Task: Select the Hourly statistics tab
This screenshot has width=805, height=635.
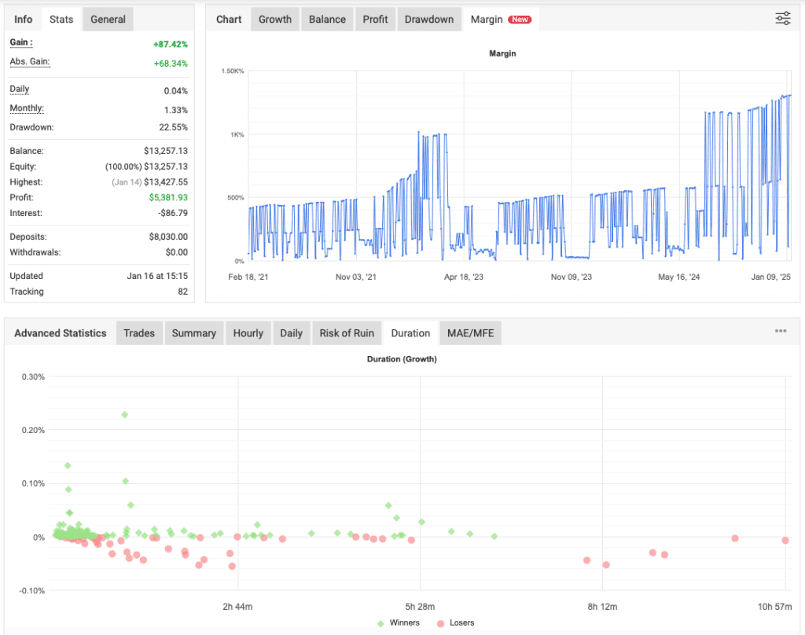Action: point(248,333)
